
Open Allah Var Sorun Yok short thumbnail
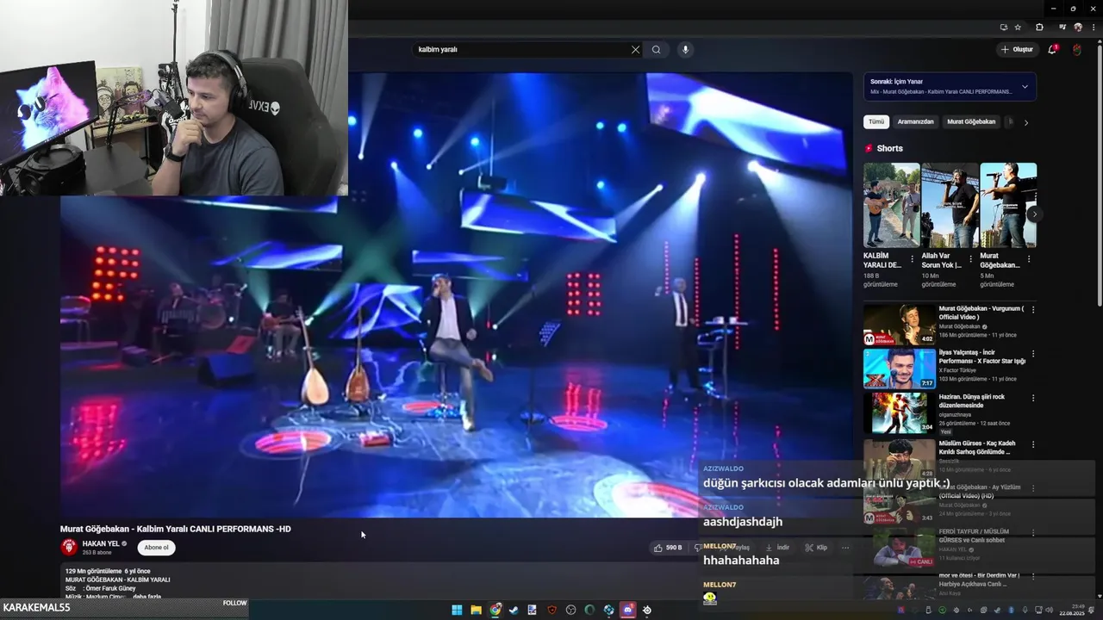[950, 205]
